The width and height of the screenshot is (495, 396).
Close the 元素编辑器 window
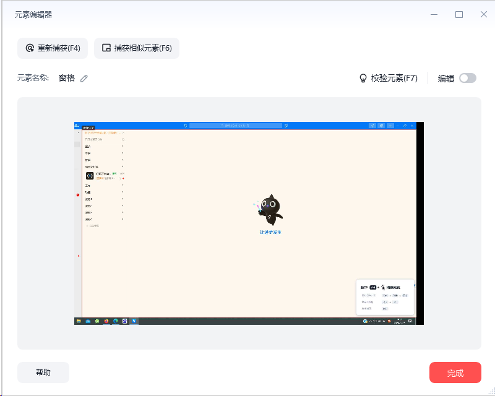click(484, 14)
